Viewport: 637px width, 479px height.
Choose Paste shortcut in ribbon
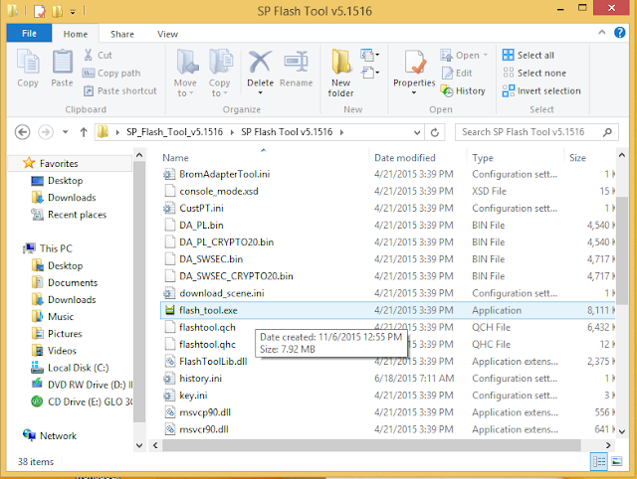[119, 90]
